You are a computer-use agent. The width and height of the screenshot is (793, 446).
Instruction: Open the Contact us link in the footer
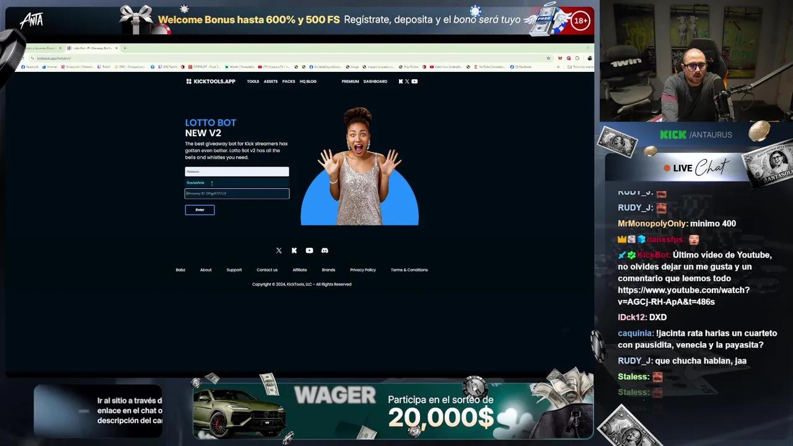click(x=267, y=270)
